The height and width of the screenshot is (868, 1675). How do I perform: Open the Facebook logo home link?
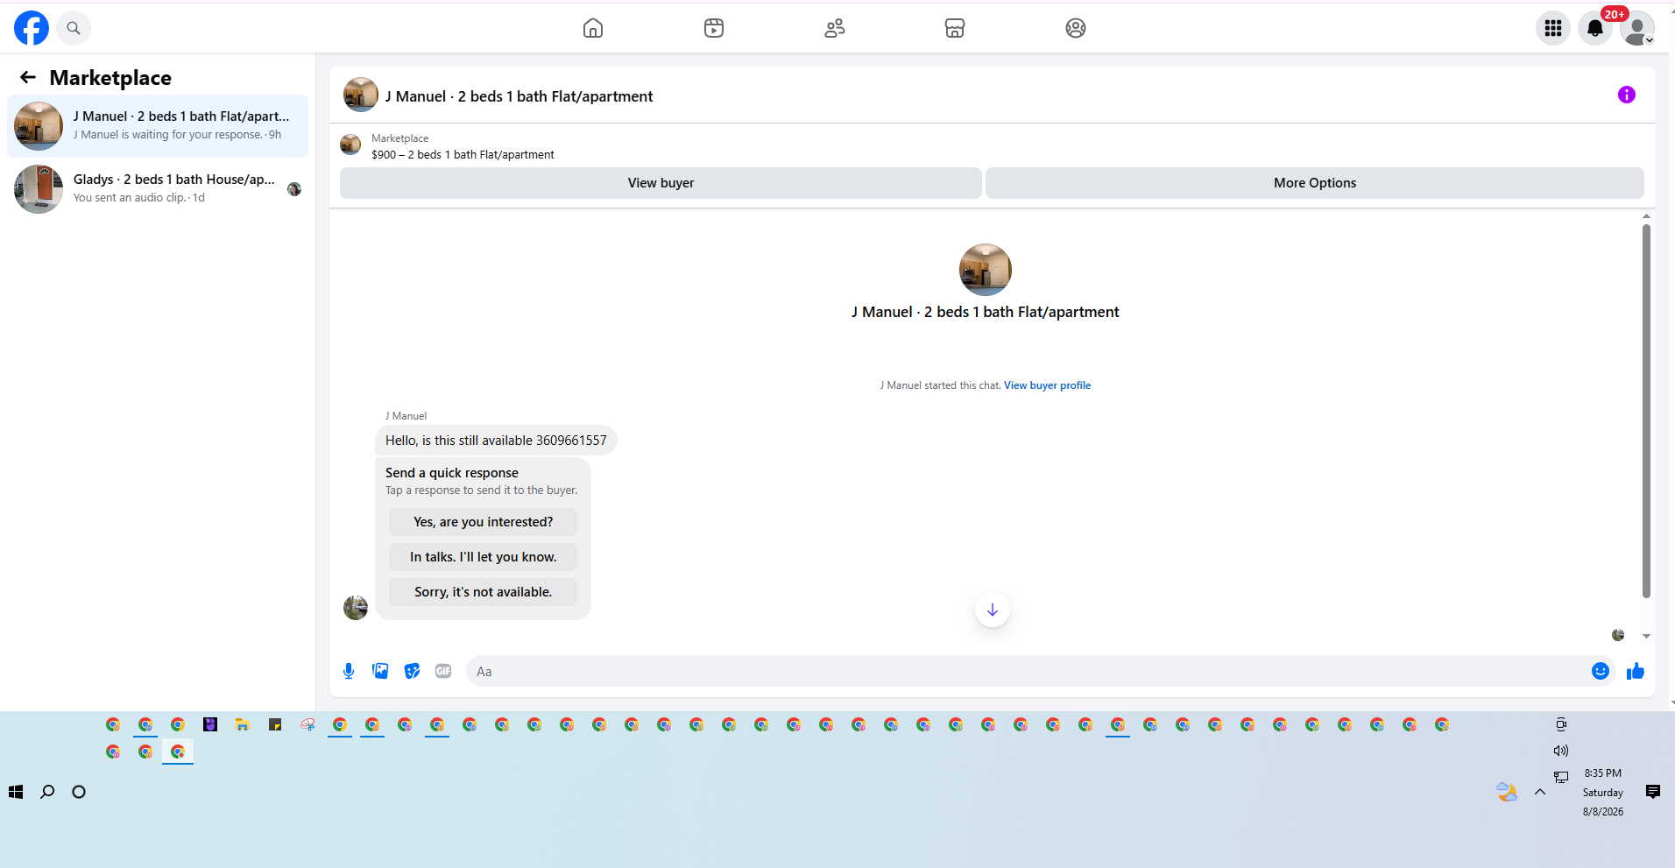(32, 28)
